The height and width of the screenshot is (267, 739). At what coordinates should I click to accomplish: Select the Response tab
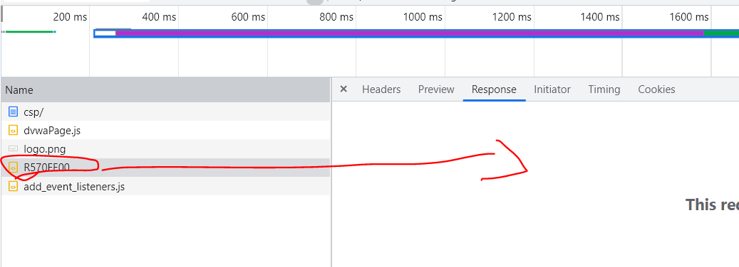(x=494, y=89)
